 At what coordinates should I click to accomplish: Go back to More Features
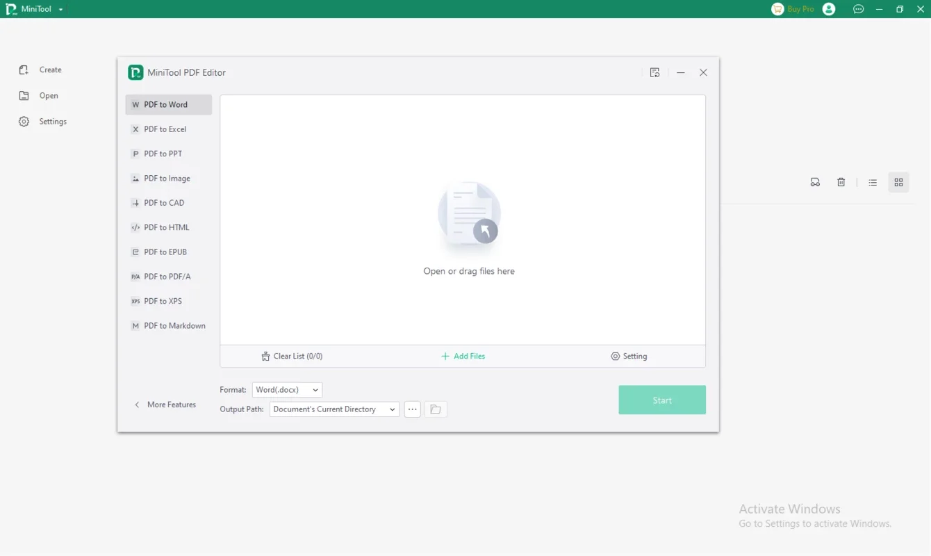click(165, 404)
